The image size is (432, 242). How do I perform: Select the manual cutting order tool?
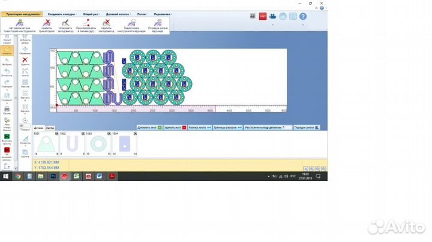pos(158,23)
